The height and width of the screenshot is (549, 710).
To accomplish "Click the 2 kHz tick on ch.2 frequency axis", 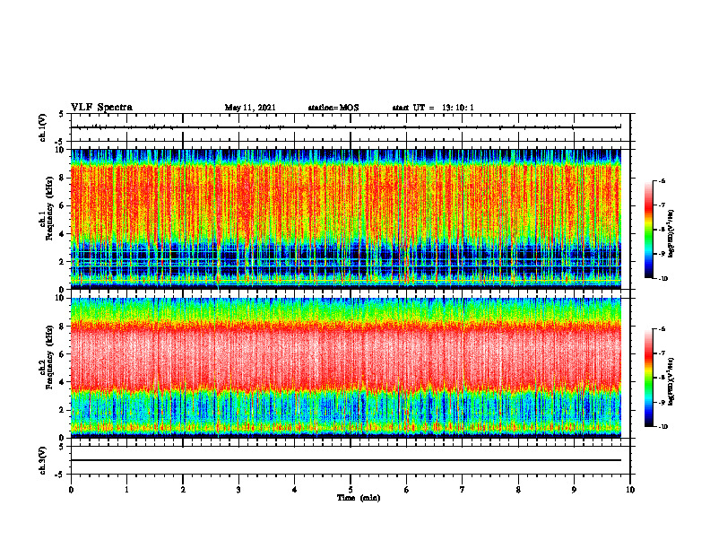I will [x=62, y=410].
